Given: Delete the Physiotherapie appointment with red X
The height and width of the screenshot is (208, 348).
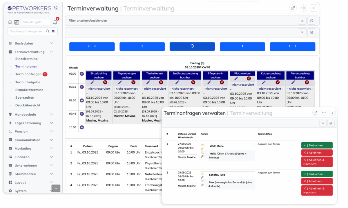Looking at the screenshot, I should [133, 82].
